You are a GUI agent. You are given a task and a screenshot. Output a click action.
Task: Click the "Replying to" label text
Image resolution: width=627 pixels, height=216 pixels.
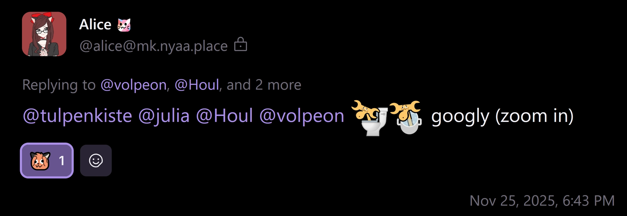click(59, 85)
